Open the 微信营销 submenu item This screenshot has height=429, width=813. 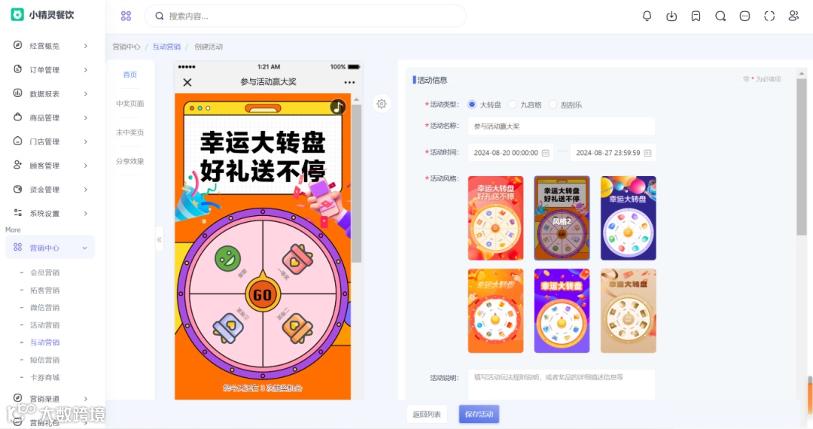[x=44, y=308]
